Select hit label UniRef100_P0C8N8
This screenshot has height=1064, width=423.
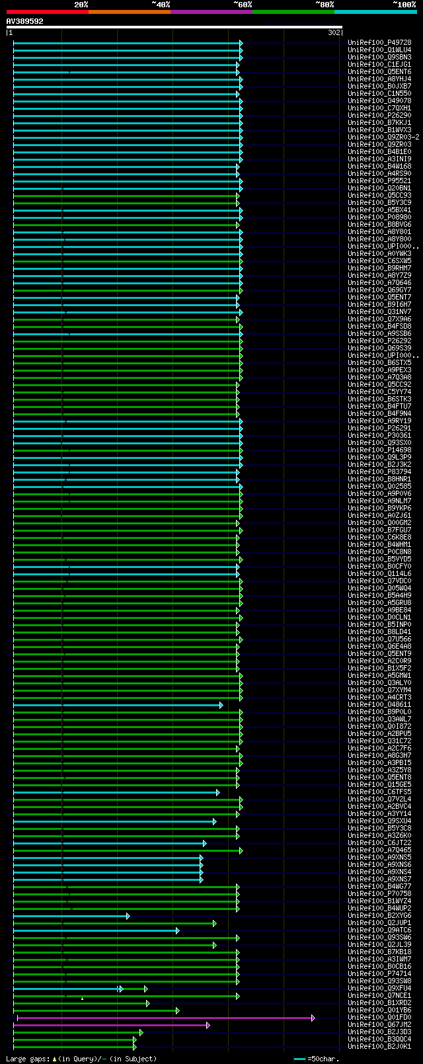(379, 552)
